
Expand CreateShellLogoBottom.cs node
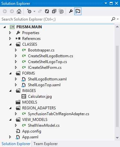[16, 56]
